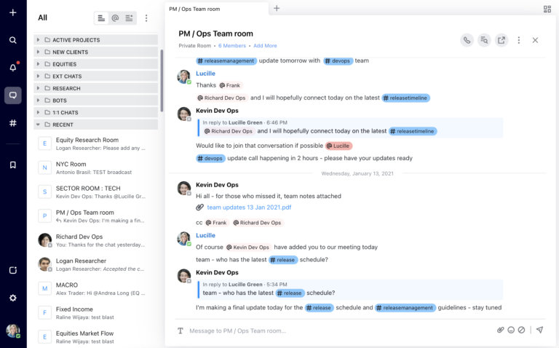Open the bookmarks icon in sidebar
The height and width of the screenshot is (348, 559).
pos(12,165)
